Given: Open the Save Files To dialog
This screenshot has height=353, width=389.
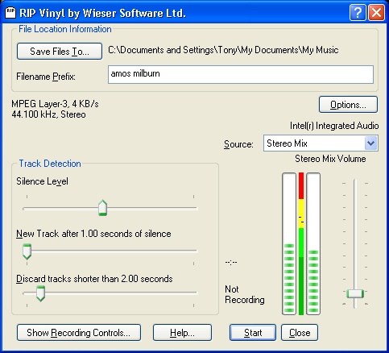Looking at the screenshot, I should click(x=60, y=51).
